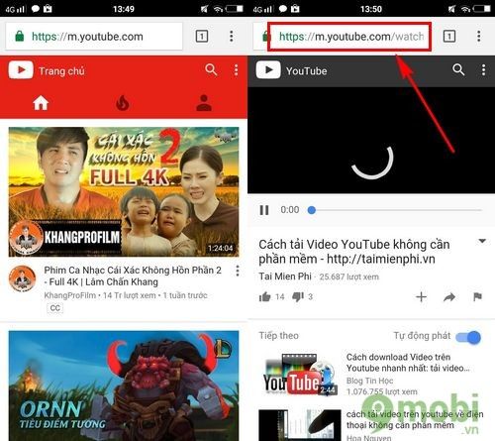495x441 pixels.
Task: Tap the m.youtube.com address bar on left phone
Action: pos(94,36)
